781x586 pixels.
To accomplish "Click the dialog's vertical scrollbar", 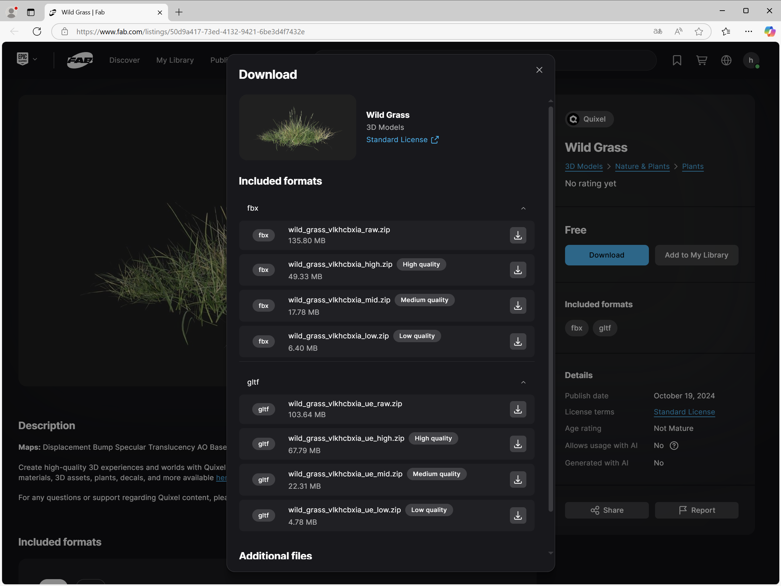I will [x=550, y=307].
